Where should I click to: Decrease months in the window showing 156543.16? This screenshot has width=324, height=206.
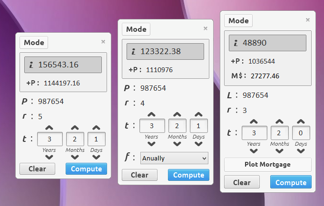click(75, 158)
